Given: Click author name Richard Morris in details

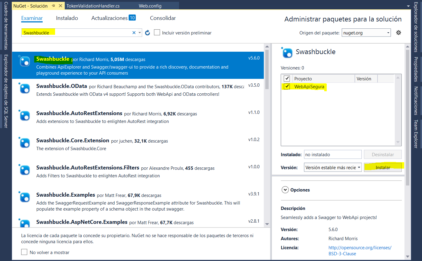Looking at the screenshot, I should pyautogui.click(x=343, y=239).
